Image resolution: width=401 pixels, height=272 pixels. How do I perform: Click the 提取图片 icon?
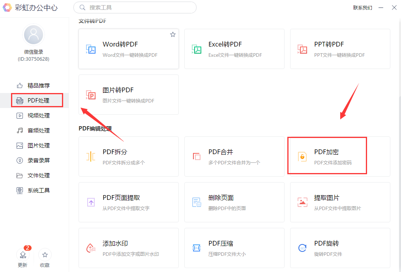pos(302,202)
